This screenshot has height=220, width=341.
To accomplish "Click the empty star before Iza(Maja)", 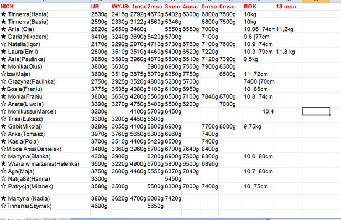I will (3, 74).
